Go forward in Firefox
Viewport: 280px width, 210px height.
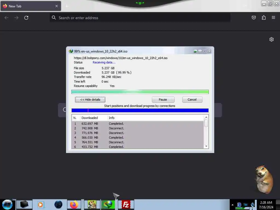click(x=16, y=18)
